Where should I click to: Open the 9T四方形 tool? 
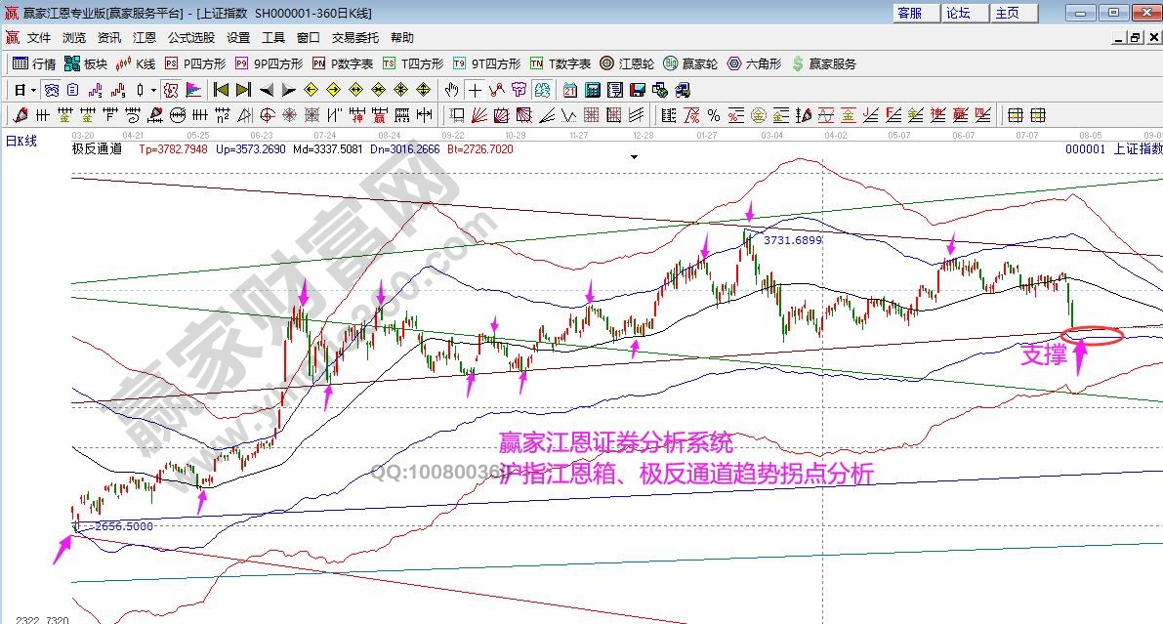(x=459, y=64)
